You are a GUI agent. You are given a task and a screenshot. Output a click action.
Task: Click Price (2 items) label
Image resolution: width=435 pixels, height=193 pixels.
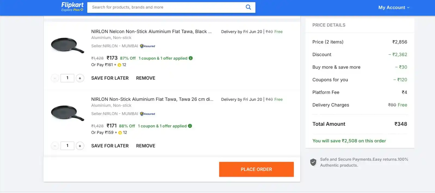click(328, 42)
